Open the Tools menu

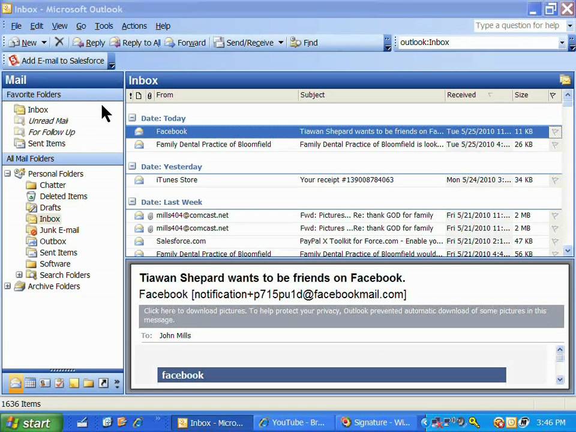(104, 26)
